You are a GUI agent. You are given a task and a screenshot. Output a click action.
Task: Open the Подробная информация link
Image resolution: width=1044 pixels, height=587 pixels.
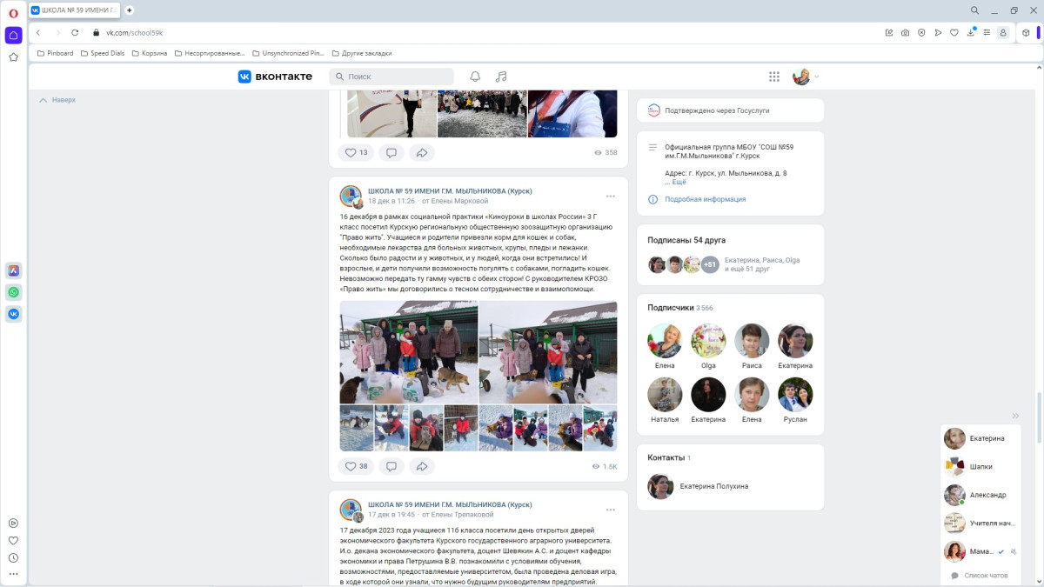click(705, 199)
